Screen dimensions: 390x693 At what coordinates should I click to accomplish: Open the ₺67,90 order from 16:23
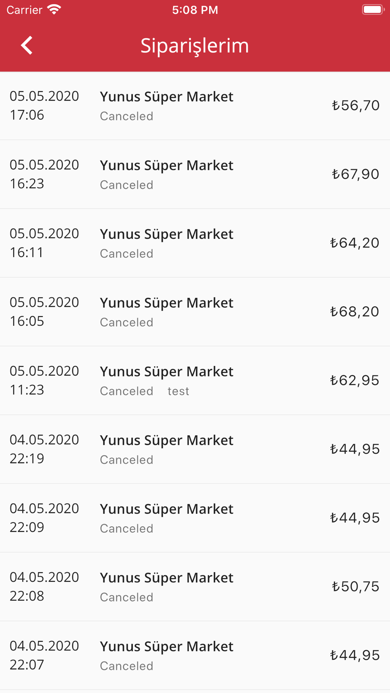click(x=195, y=174)
